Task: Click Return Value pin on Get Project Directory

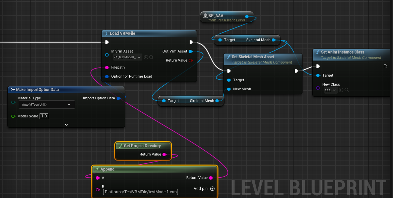Action: click(x=165, y=154)
